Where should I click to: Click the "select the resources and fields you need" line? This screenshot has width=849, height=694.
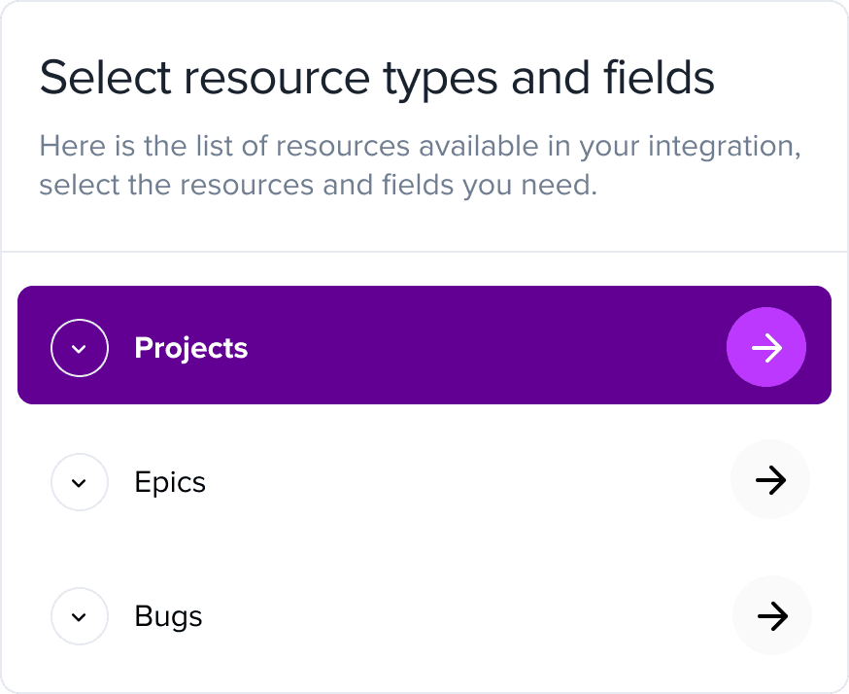tap(317, 184)
